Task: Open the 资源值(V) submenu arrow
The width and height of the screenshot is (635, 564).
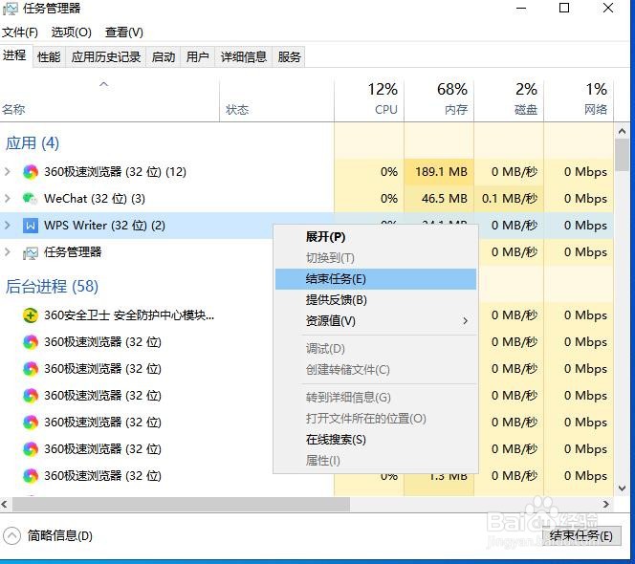Action: tap(466, 321)
